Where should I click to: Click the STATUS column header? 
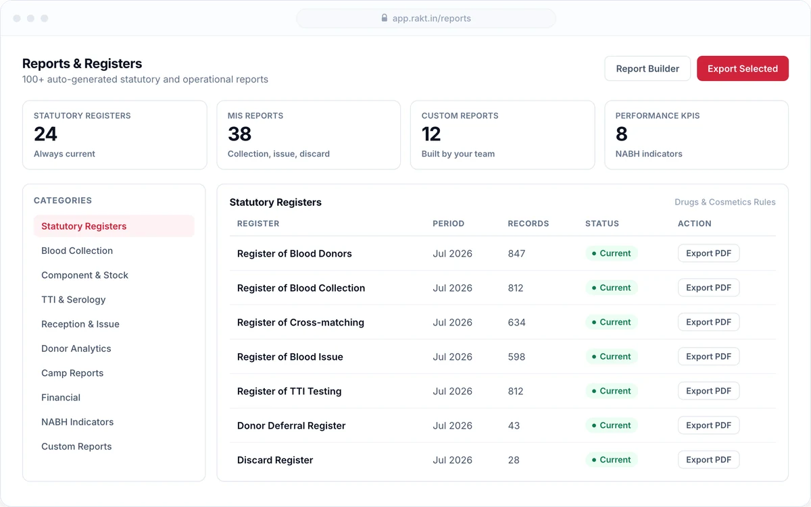[x=602, y=223]
